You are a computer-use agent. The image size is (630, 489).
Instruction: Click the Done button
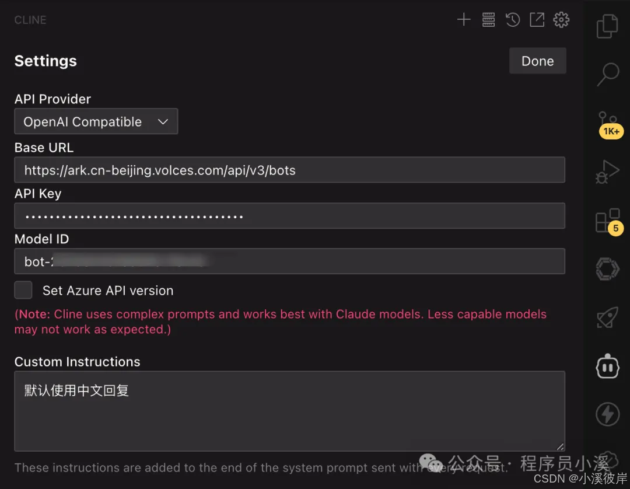click(x=538, y=61)
